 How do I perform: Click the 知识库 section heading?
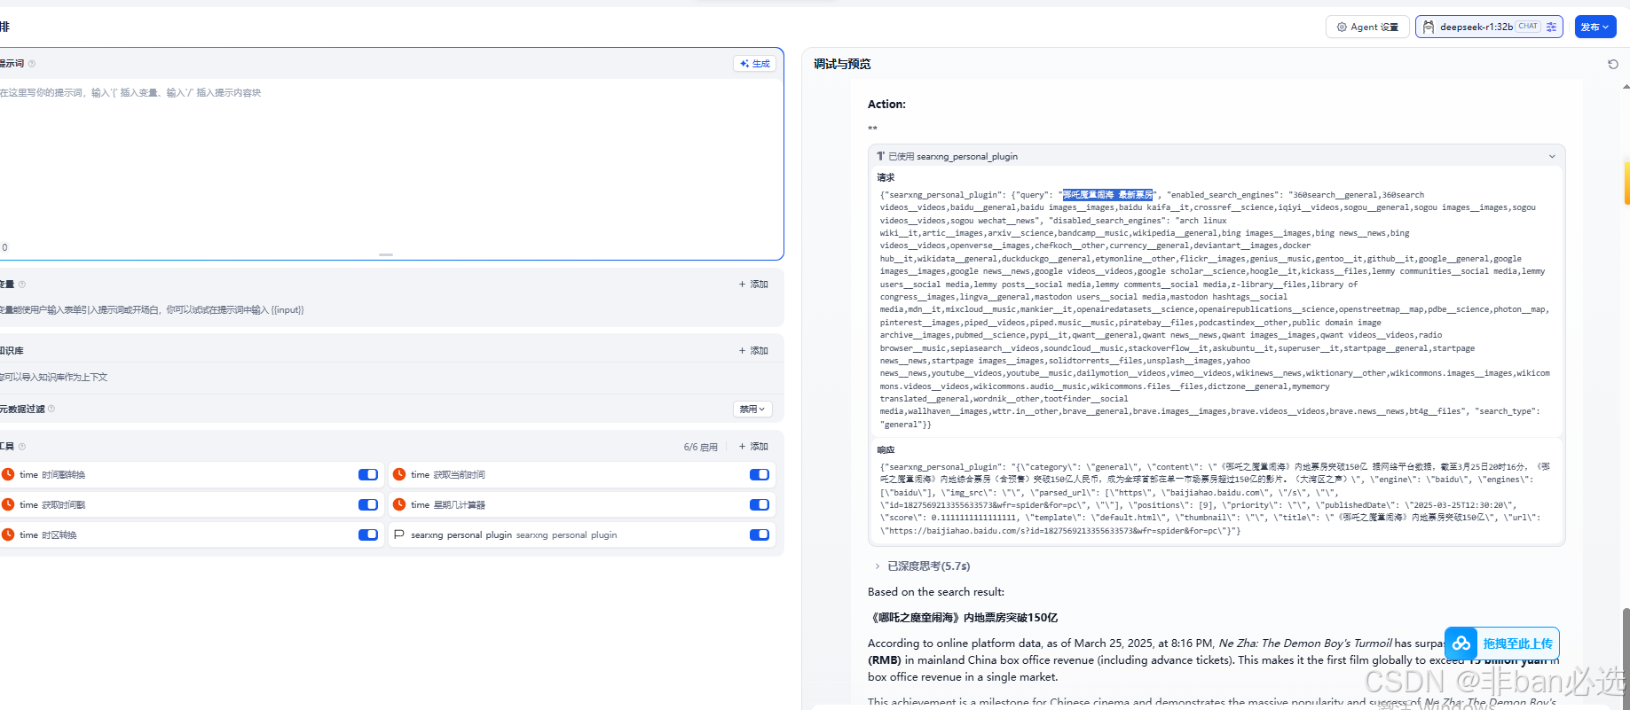click(12, 351)
